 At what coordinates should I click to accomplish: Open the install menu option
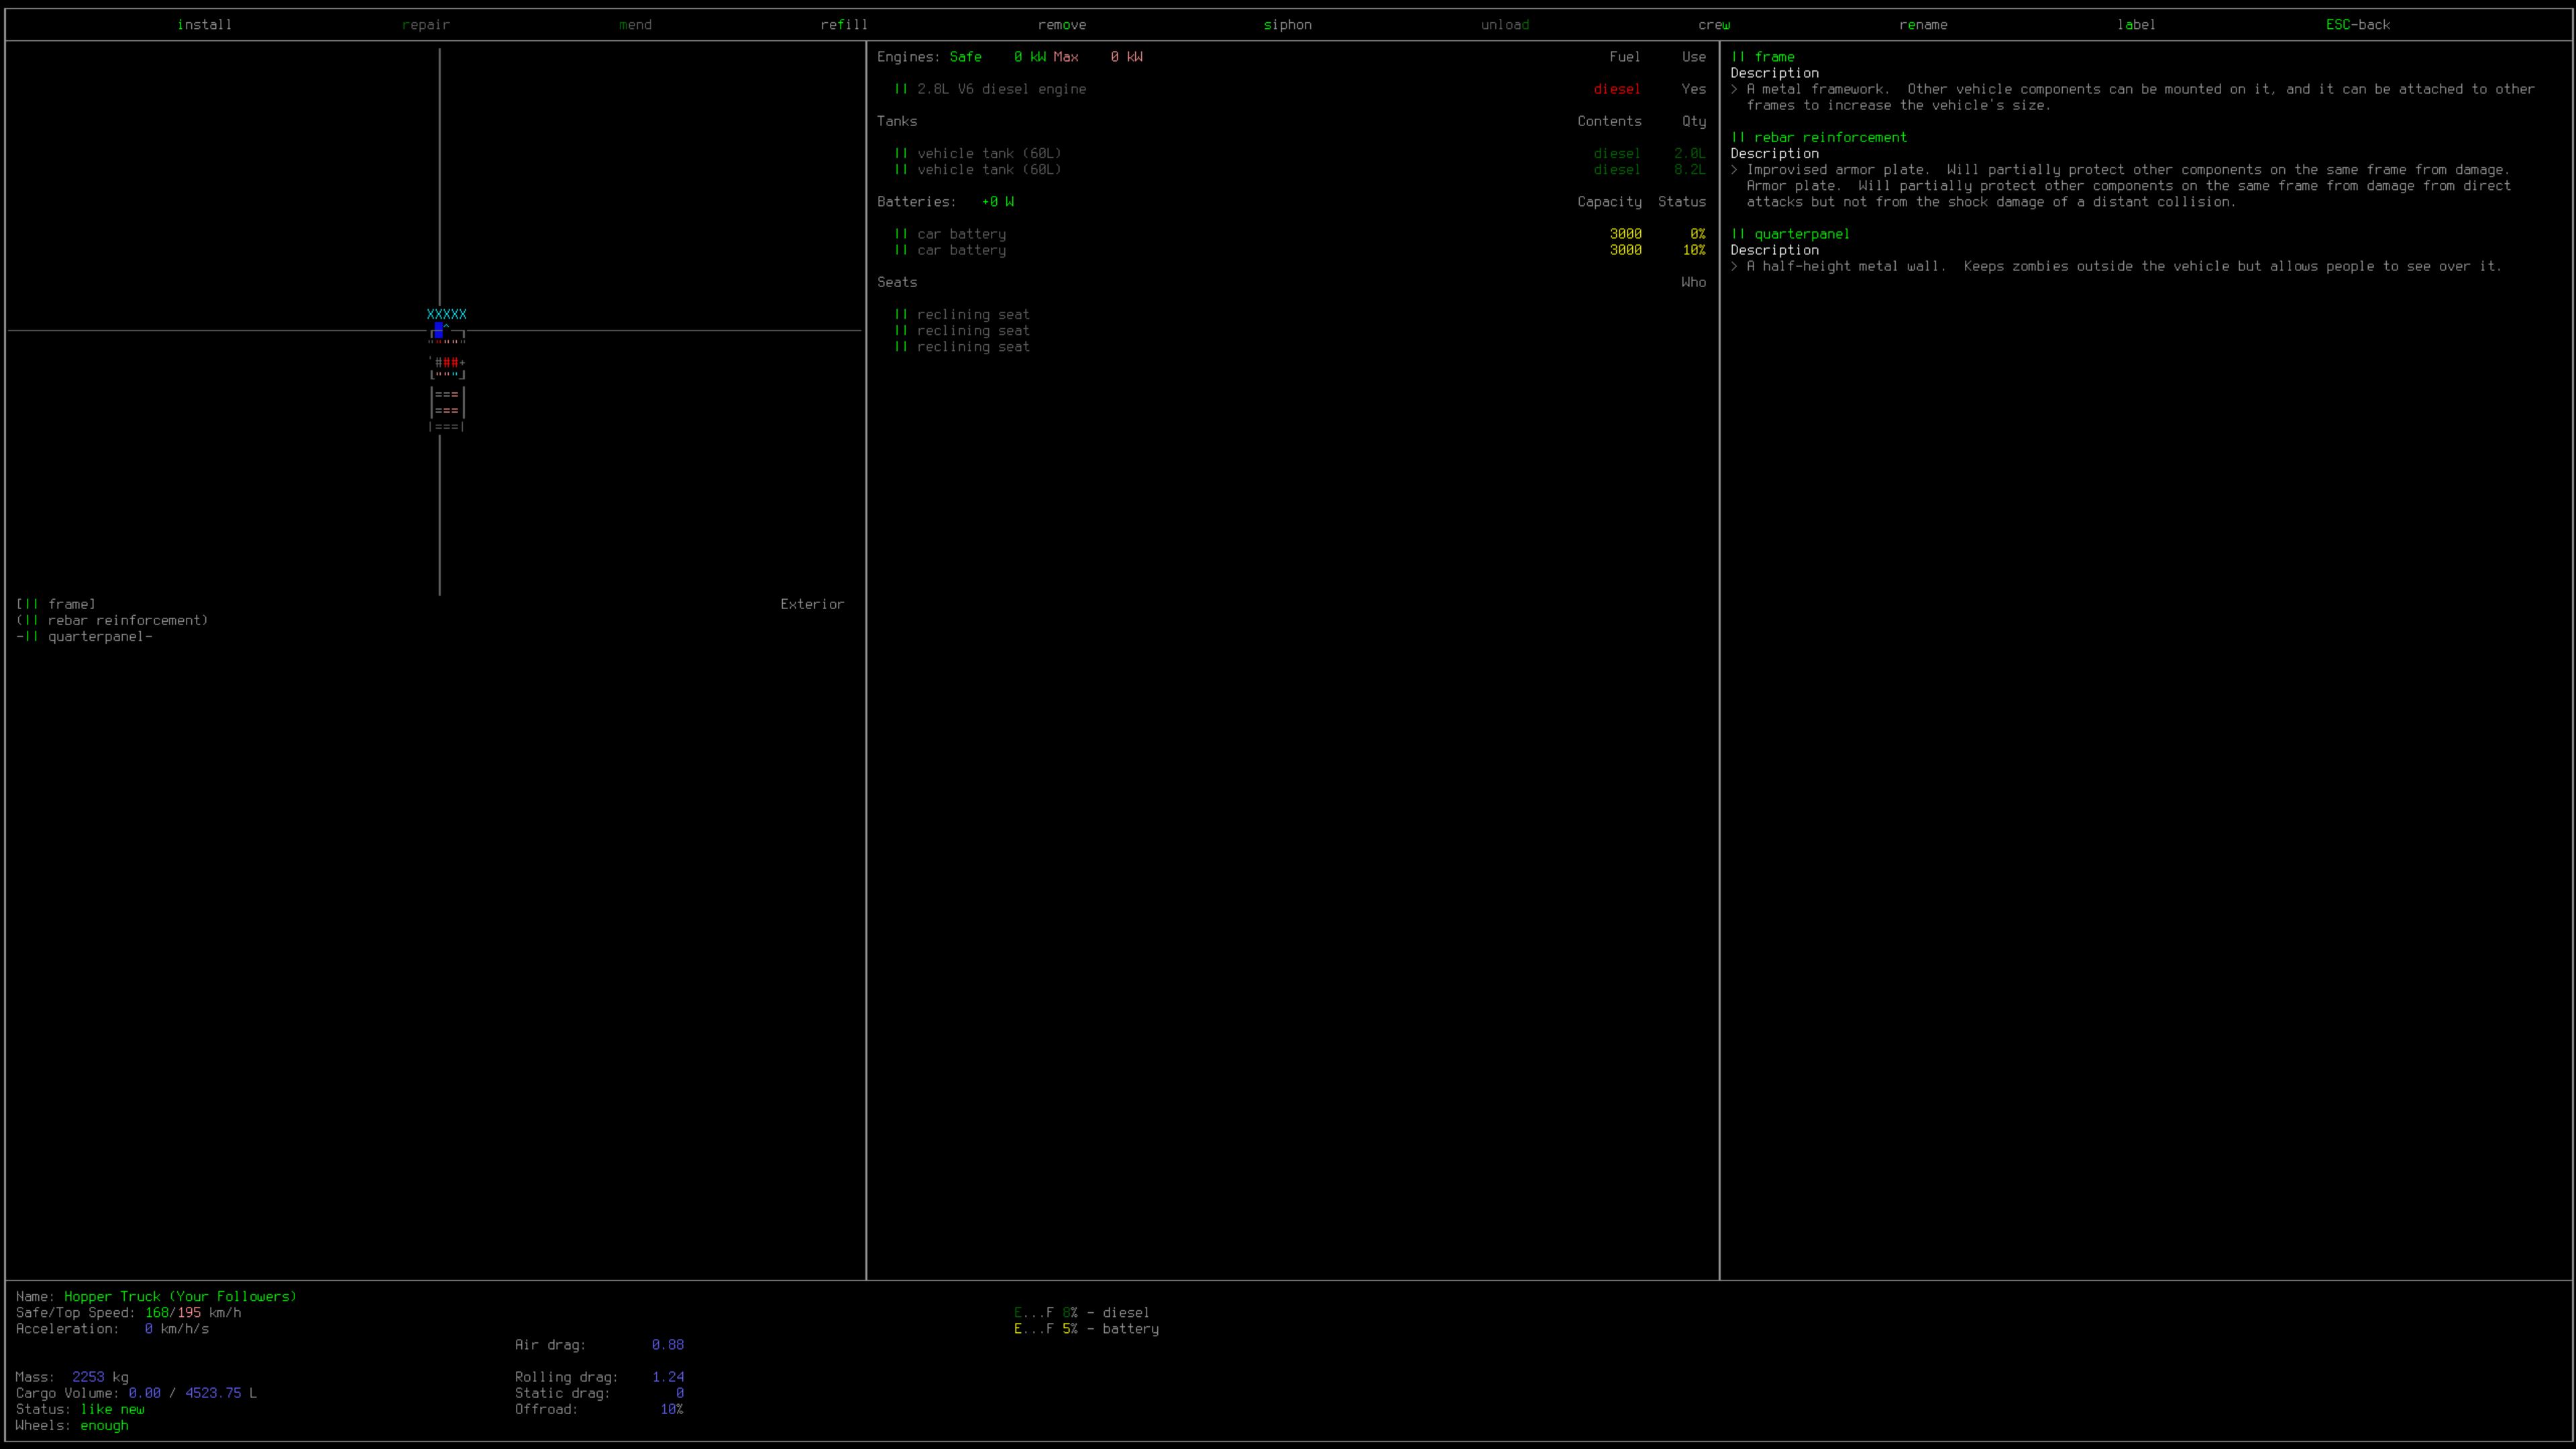click(x=204, y=24)
